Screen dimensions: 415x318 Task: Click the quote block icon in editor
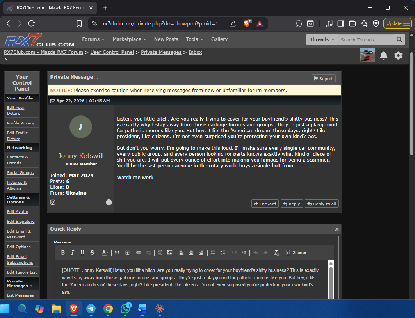[117, 253]
